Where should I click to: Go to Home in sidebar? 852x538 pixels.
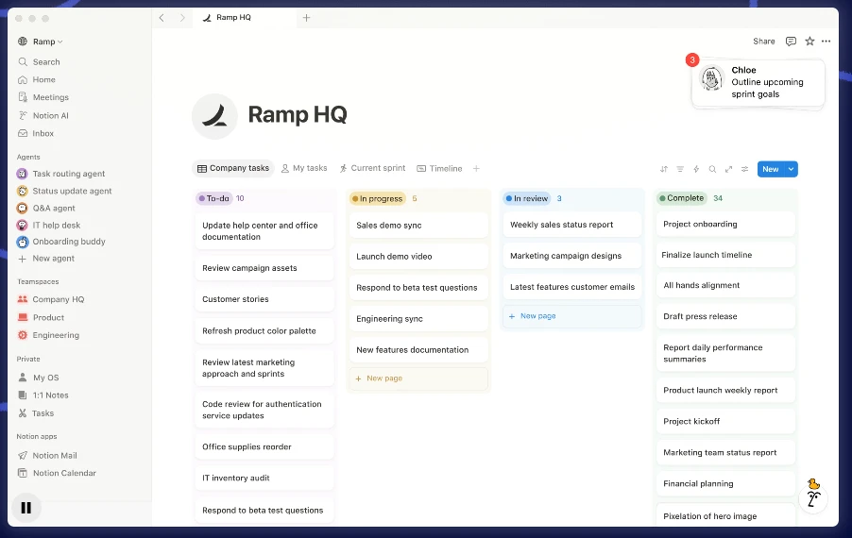click(37, 80)
